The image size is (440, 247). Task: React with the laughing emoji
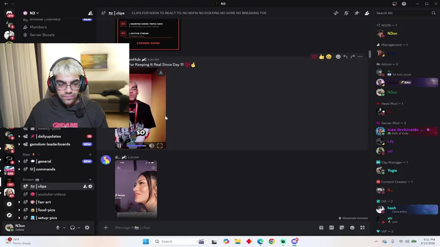[x=329, y=57]
